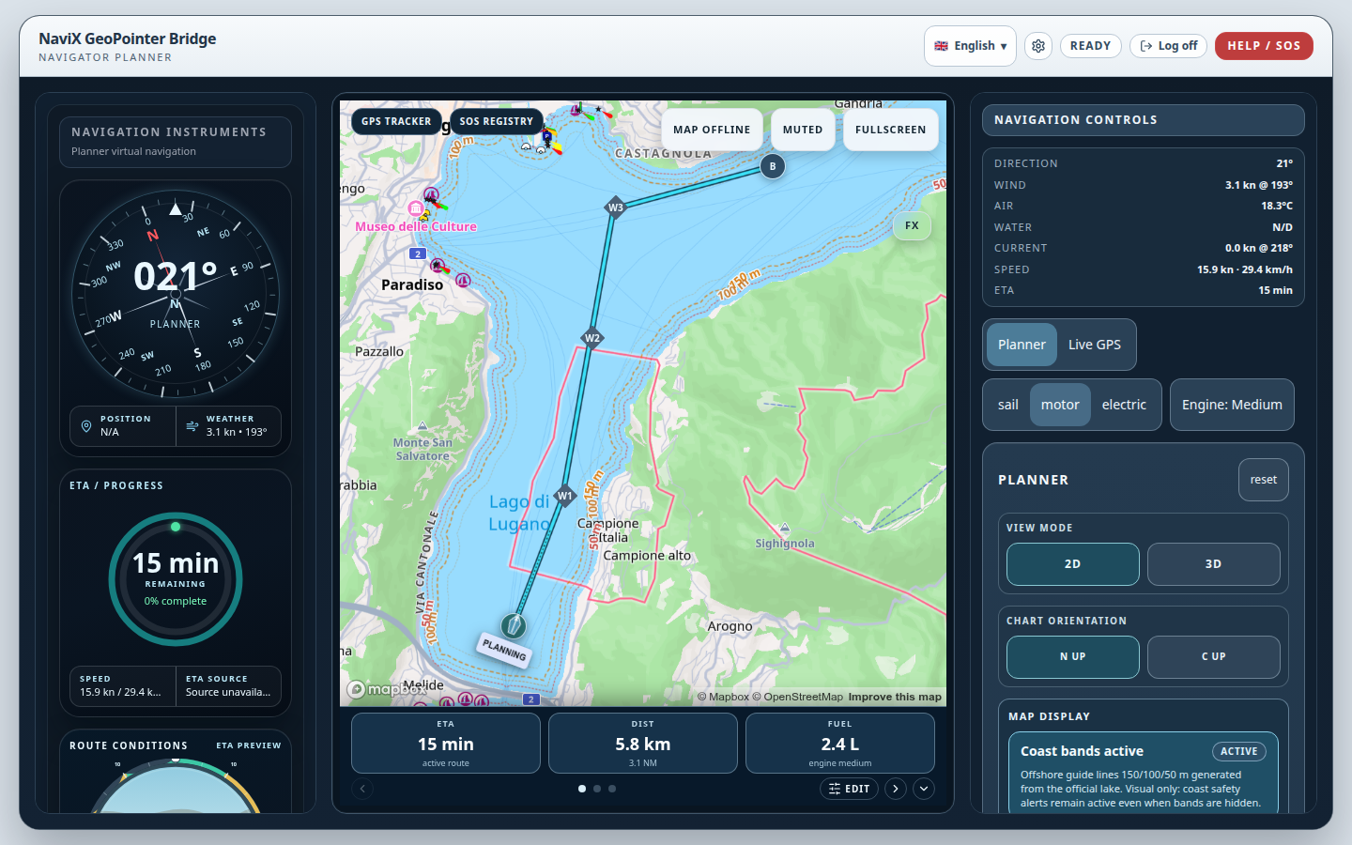This screenshot has height=845, width=1352.
Task: Toggle the MUTED sound button
Action: coord(803,130)
